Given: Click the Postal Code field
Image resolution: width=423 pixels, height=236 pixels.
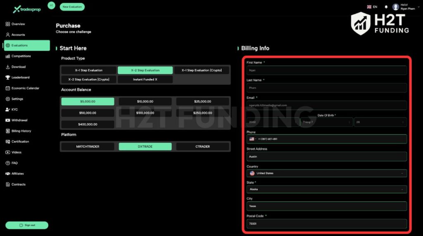Looking at the screenshot, I should point(326,224).
